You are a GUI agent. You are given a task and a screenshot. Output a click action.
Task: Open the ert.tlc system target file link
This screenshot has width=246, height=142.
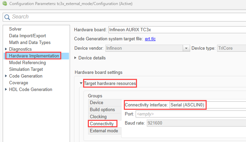tap(150, 39)
